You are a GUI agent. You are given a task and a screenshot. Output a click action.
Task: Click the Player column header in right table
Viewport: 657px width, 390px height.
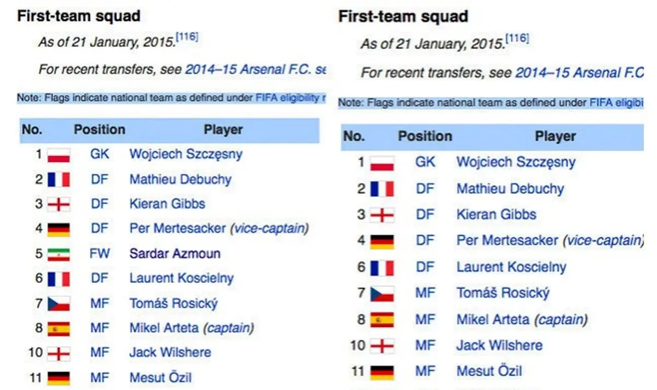pos(555,136)
